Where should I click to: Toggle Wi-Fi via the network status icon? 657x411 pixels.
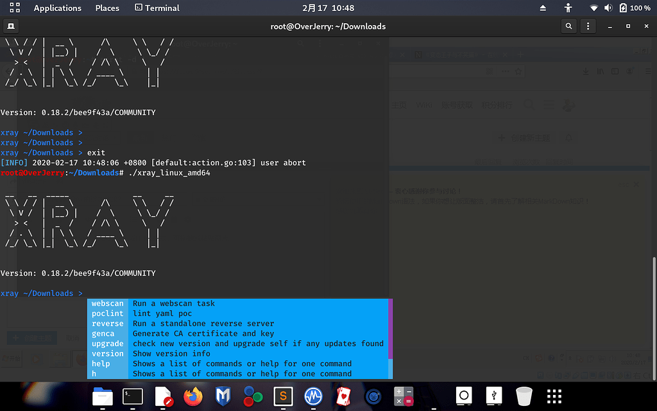pyautogui.click(x=593, y=8)
